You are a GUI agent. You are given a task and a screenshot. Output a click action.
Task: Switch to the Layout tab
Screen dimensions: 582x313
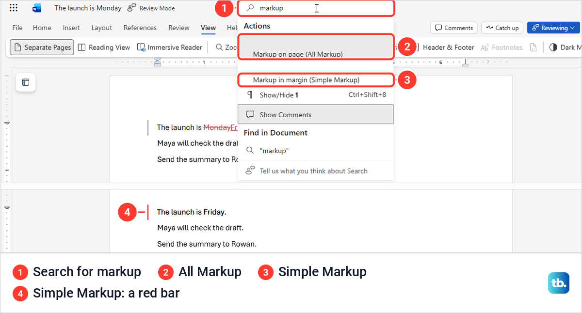(102, 28)
